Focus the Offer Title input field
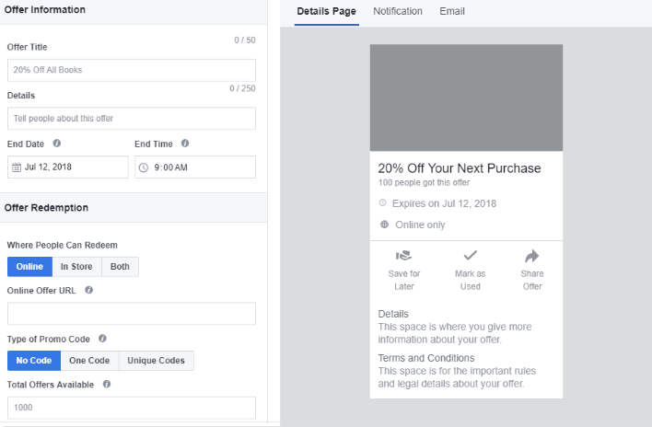 (132, 70)
